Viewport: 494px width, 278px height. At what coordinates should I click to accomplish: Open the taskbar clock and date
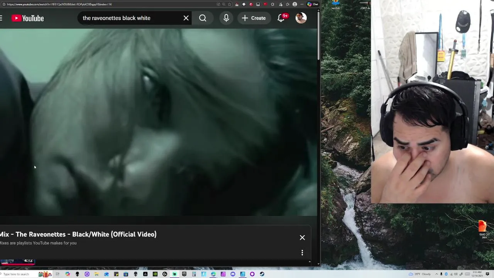click(477, 274)
